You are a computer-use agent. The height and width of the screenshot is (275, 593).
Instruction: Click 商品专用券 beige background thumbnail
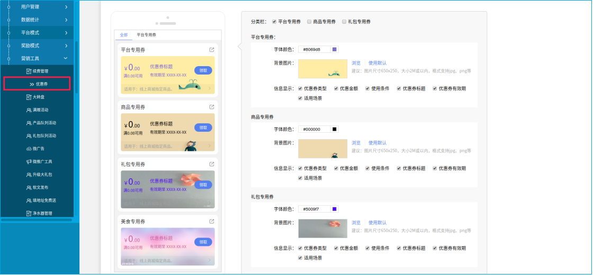click(322, 149)
